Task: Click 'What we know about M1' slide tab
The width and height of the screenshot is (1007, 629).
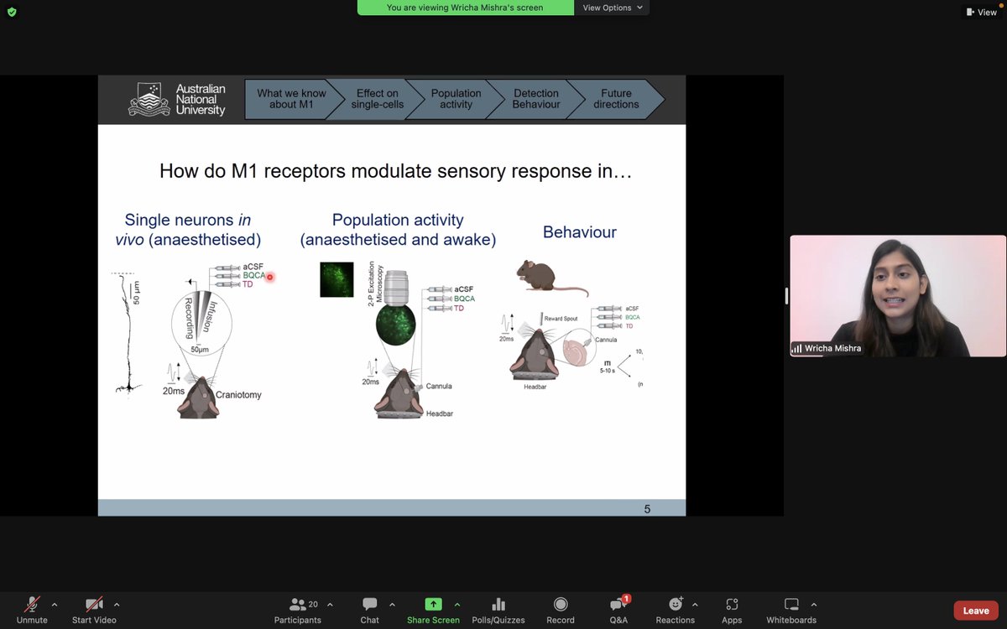Action: (291, 99)
